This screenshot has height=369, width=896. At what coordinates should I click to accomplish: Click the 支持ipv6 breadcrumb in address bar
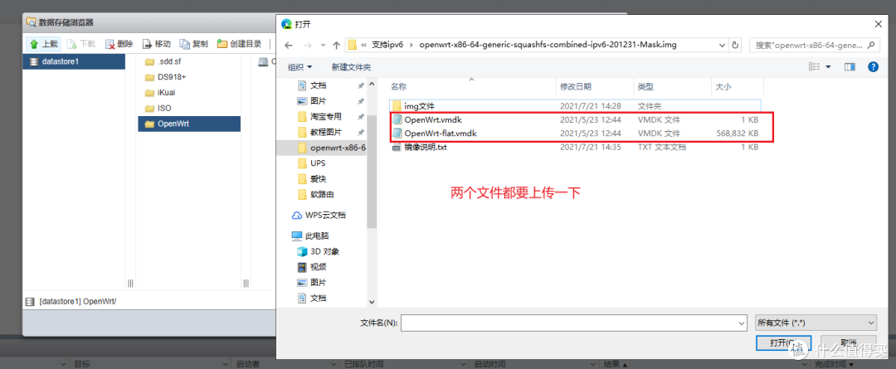[388, 45]
